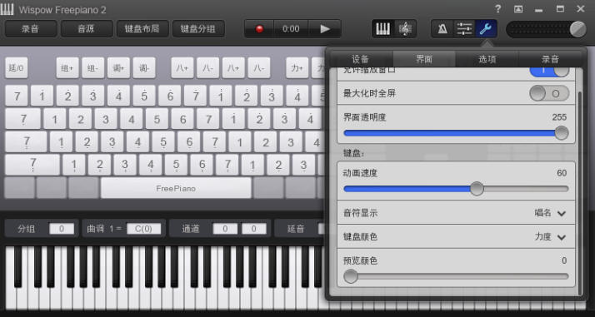Turn the master volume knob

577,29
